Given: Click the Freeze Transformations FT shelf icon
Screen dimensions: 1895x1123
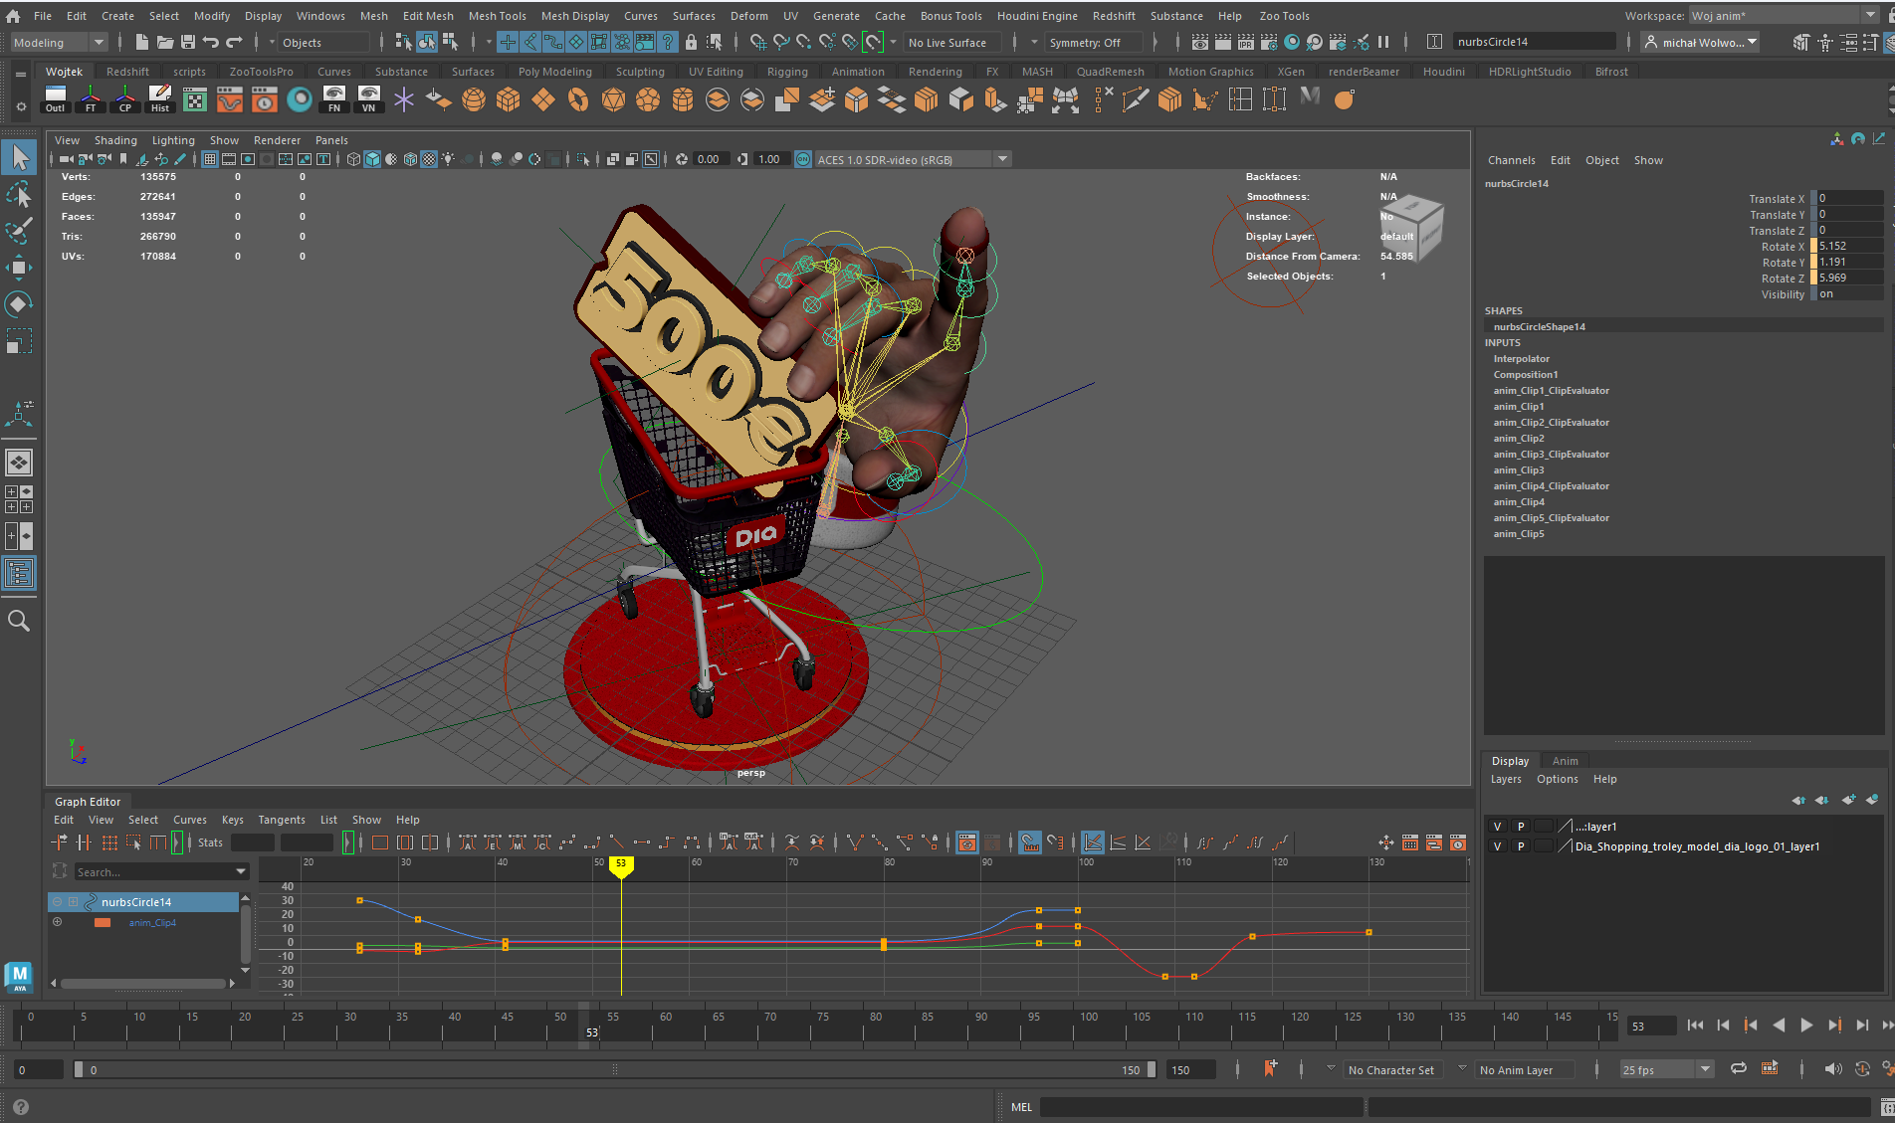Looking at the screenshot, I should tap(91, 98).
